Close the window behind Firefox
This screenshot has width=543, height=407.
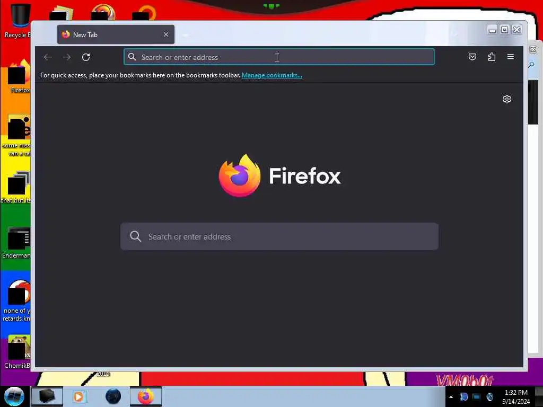(533, 49)
